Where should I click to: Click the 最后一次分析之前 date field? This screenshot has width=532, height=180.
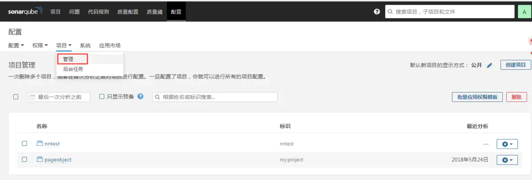[59, 97]
